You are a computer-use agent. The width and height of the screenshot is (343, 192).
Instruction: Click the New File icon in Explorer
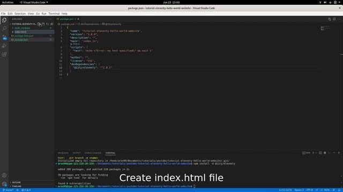pyautogui.click(x=39, y=24)
